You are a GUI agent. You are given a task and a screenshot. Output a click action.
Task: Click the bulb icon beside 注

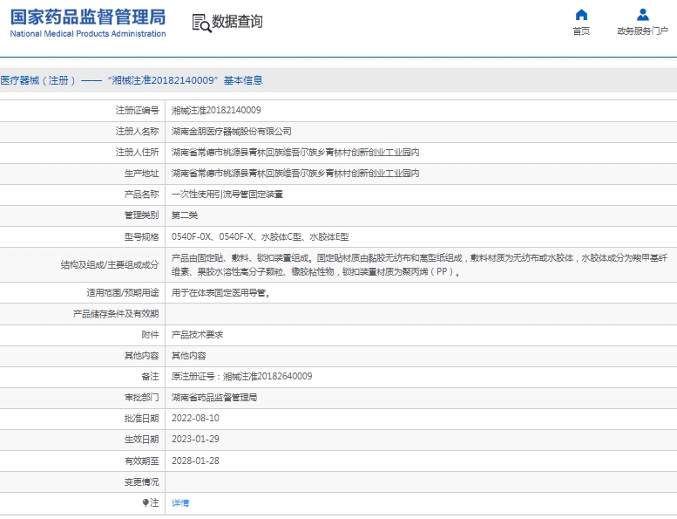click(x=146, y=502)
